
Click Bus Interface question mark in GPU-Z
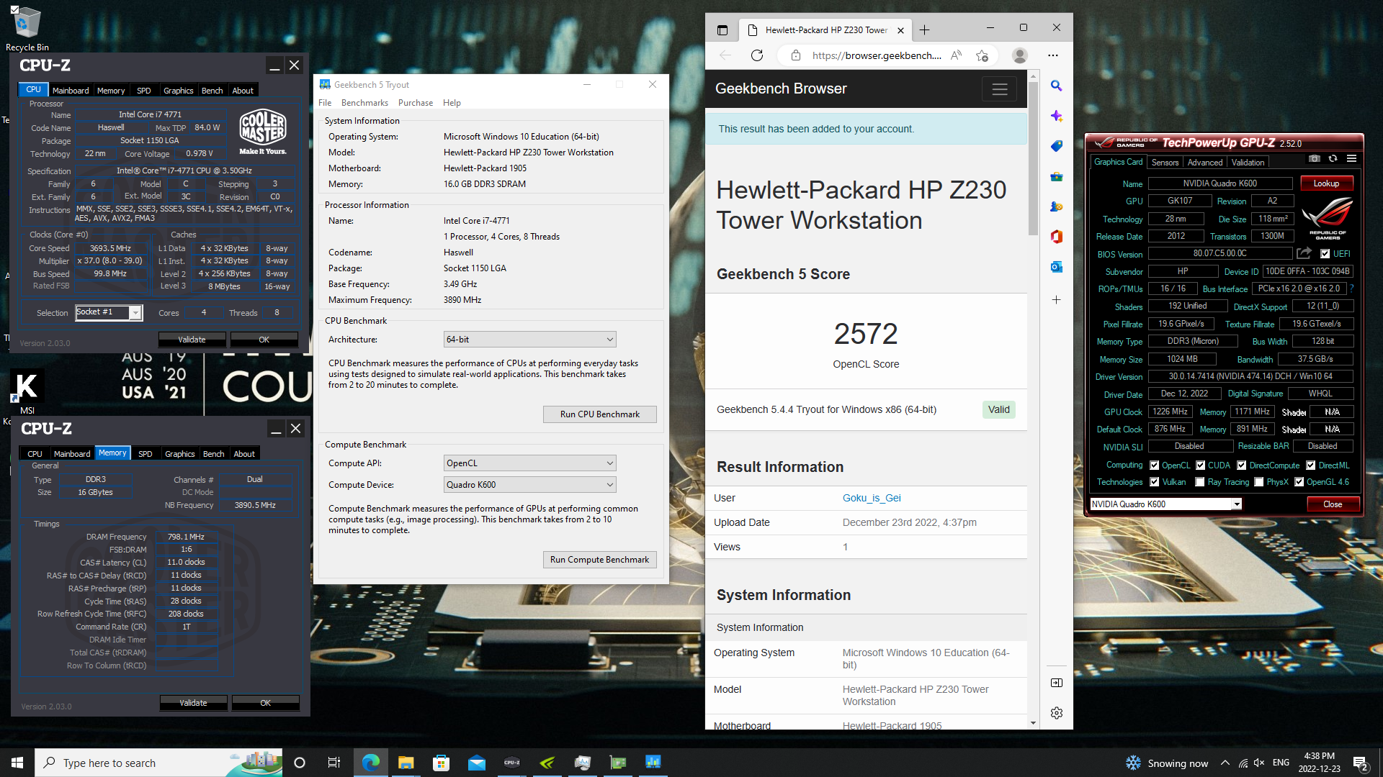coord(1351,288)
